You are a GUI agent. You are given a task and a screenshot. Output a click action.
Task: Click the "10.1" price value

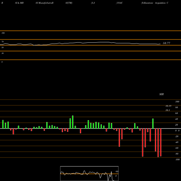(x=168, y=110)
